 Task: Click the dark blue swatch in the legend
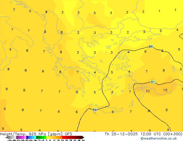pos(27,138)
